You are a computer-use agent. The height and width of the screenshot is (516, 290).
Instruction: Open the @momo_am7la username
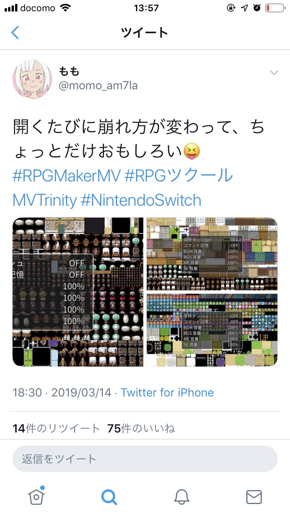click(98, 85)
